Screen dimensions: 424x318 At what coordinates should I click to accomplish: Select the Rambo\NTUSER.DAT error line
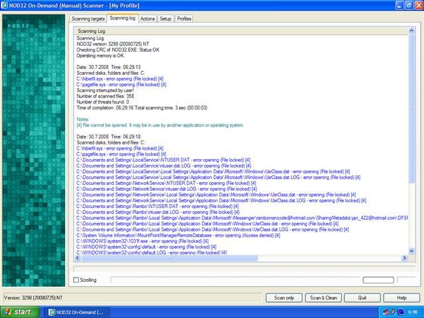[x=158, y=206]
